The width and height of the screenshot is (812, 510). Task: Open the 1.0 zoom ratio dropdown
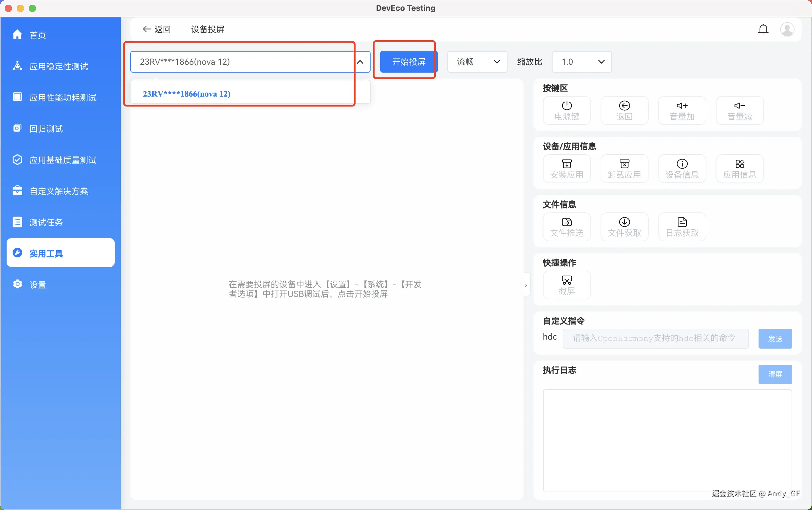(x=581, y=62)
